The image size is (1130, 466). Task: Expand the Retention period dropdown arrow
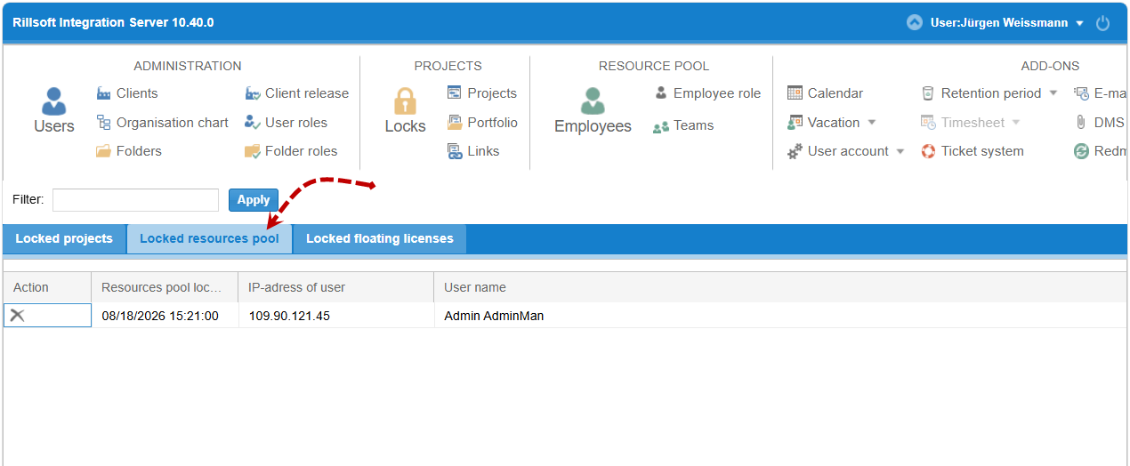pos(1053,93)
